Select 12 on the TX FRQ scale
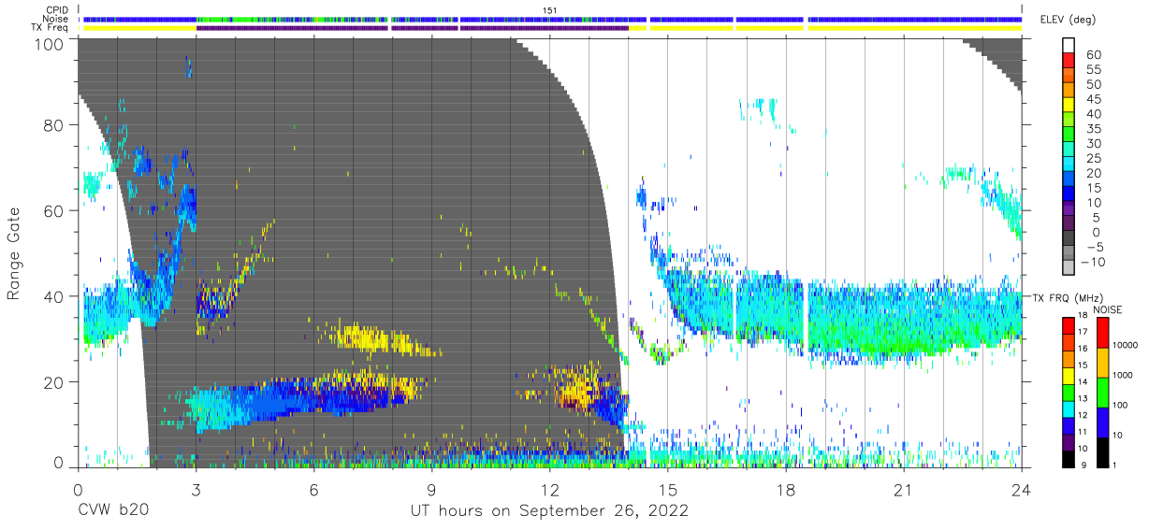 pos(1084,416)
